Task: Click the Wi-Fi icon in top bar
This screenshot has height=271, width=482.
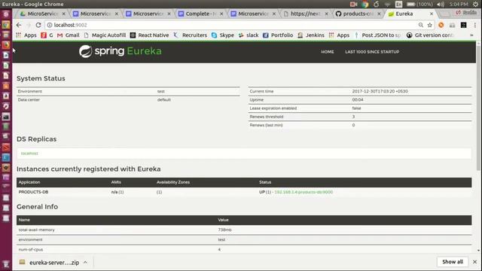Action: (x=387, y=5)
